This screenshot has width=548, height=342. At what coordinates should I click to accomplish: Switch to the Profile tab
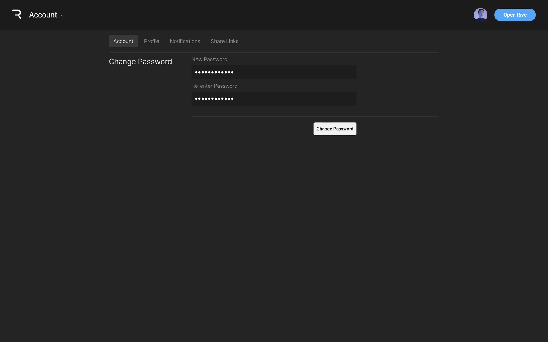click(152, 41)
